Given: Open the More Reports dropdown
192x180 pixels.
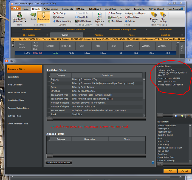Looking at the screenshot, I should click(99, 17).
